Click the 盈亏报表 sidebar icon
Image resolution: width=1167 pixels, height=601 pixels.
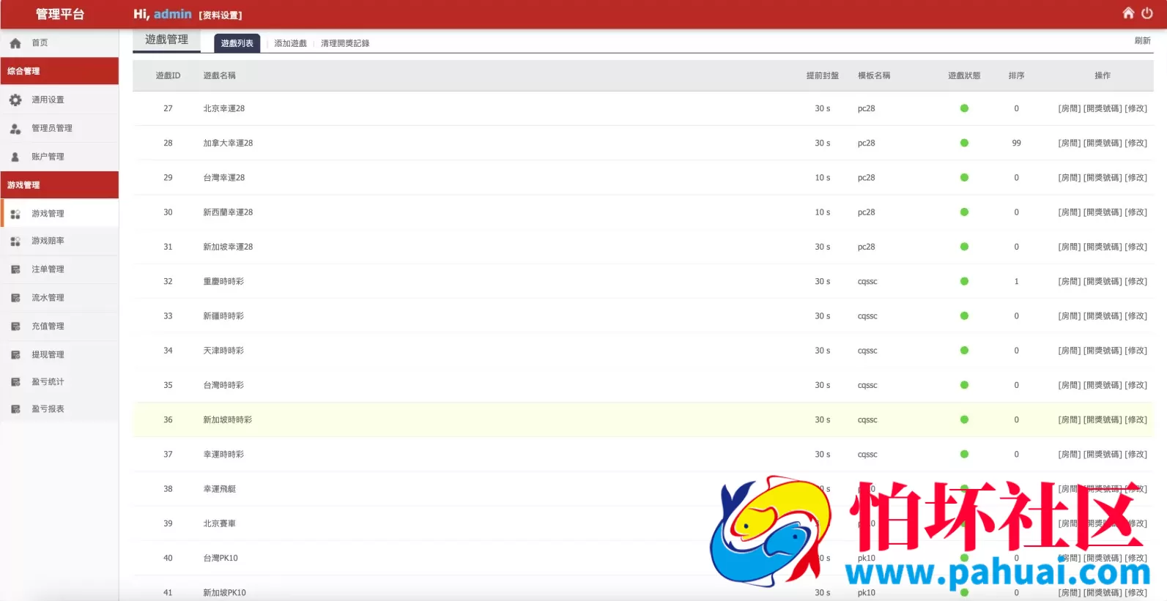coord(15,409)
